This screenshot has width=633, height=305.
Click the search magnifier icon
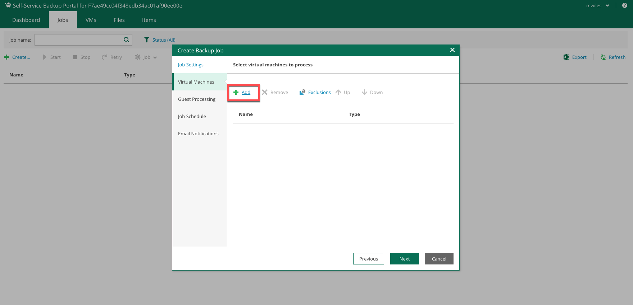click(127, 40)
